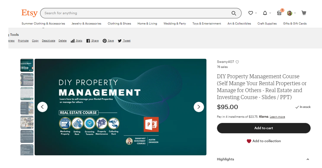The width and height of the screenshot is (322, 168).
Task: Click the search magnifier icon
Action: (234, 13)
